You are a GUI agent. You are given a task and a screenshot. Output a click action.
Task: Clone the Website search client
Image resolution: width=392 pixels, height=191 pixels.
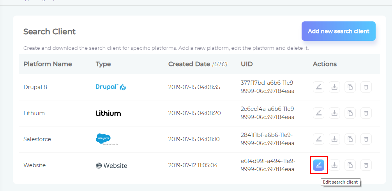(350, 165)
